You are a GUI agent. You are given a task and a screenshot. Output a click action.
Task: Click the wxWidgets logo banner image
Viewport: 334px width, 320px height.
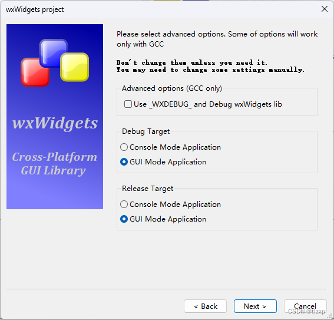point(55,117)
